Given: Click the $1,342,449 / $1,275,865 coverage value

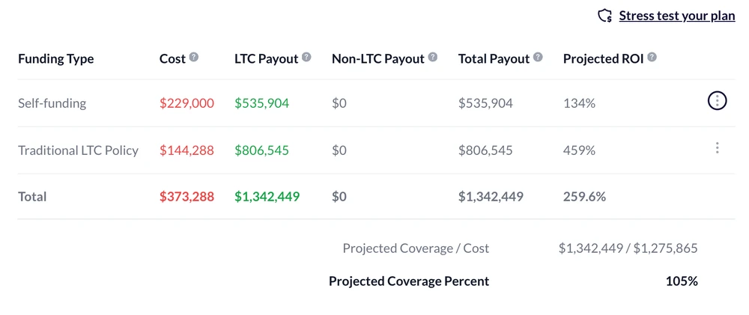Looking at the screenshot, I should (x=628, y=248).
